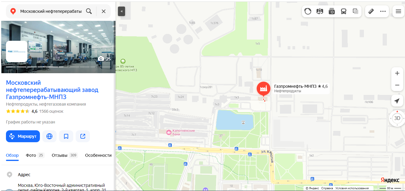The height and width of the screenshot is (191, 405).
Task: Switch map to 3D view
Action: point(397,118)
